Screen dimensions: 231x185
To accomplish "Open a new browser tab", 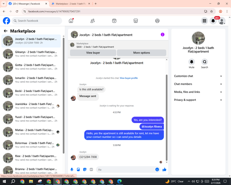I will pyautogui.click(x=96, y=4).
